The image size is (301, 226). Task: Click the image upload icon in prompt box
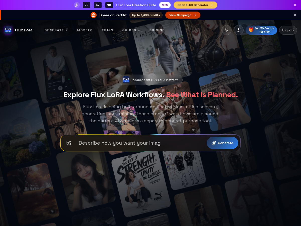69,143
